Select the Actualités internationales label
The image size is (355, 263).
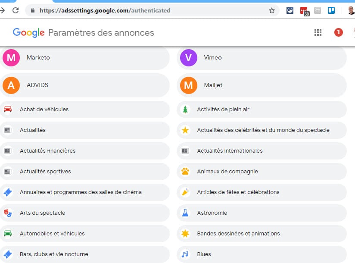point(230,150)
